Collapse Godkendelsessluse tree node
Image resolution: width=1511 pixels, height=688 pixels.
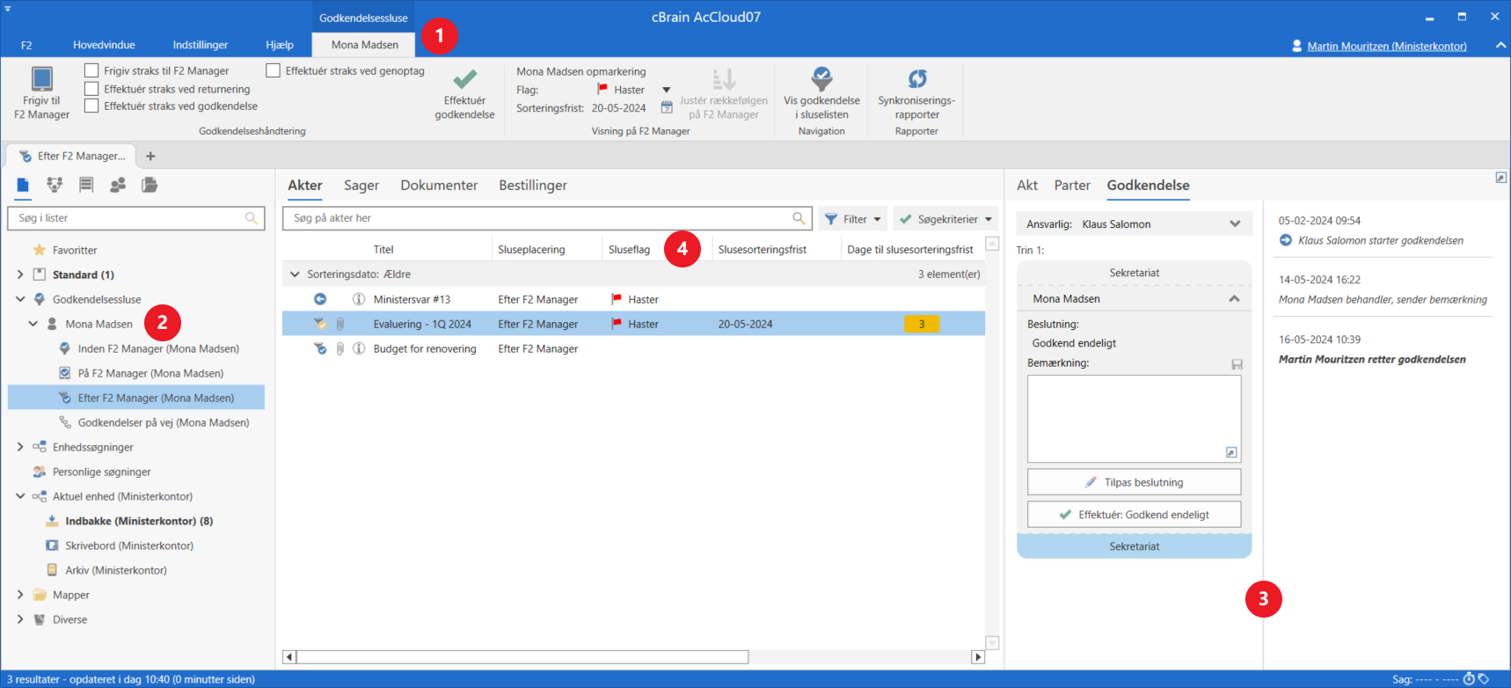click(x=20, y=299)
